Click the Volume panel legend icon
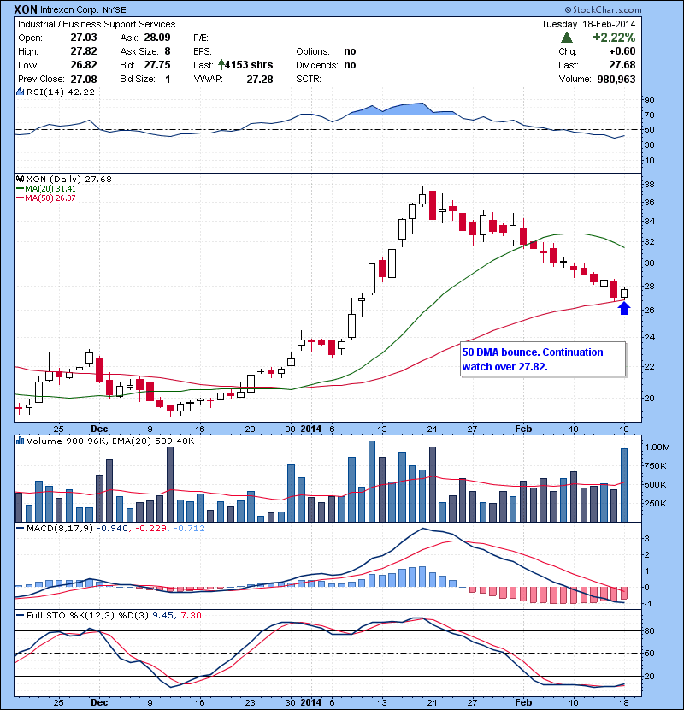 (x=21, y=441)
